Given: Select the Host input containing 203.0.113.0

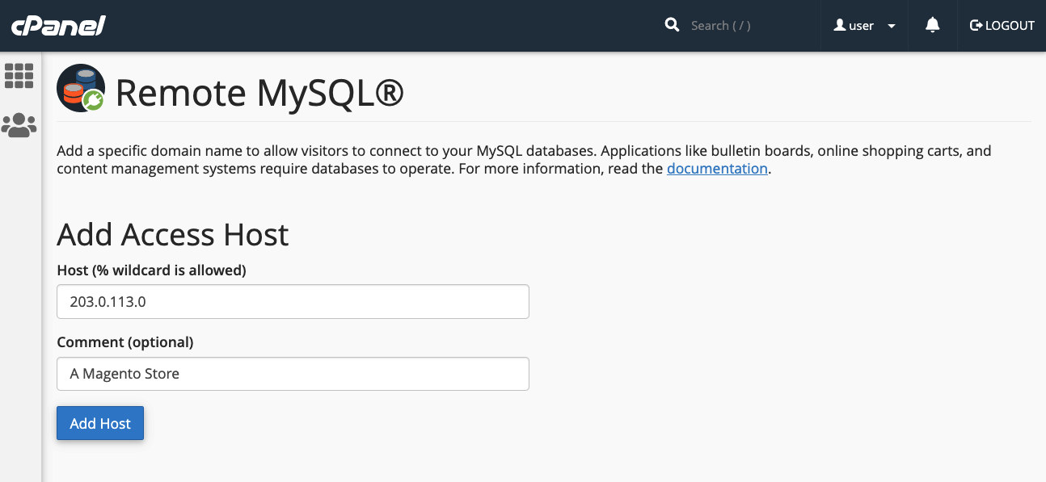Looking at the screenshot, I should [293, 301].
